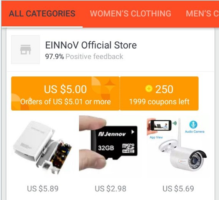This screenshot has width=219, height=200.
Task: Claim the US $5.00 coupon
Action: point(65,93)
